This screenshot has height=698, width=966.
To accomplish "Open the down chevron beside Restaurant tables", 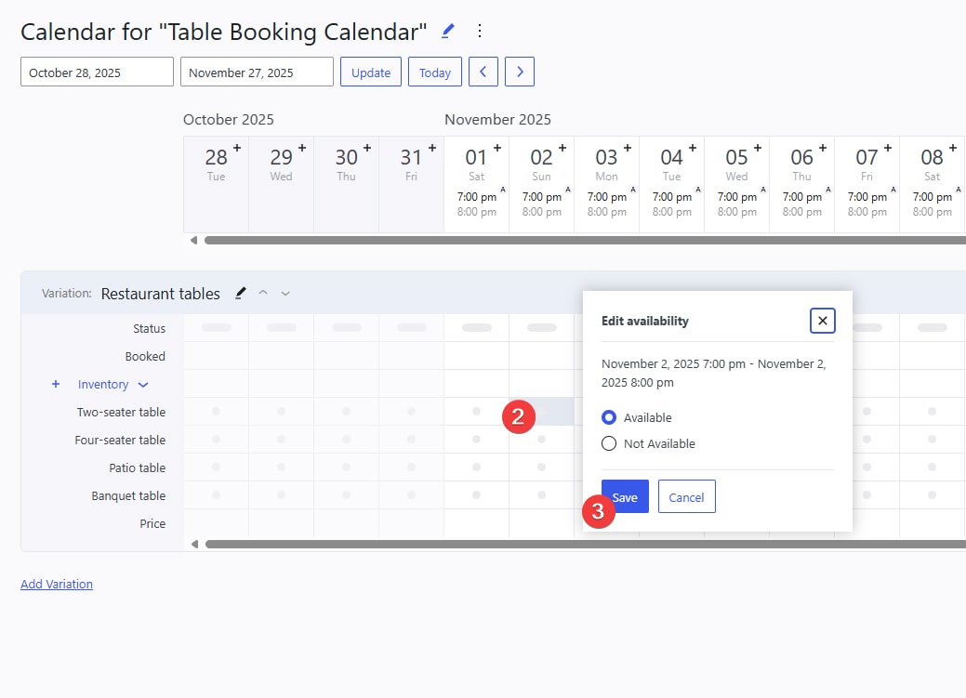I will point(285,294).
